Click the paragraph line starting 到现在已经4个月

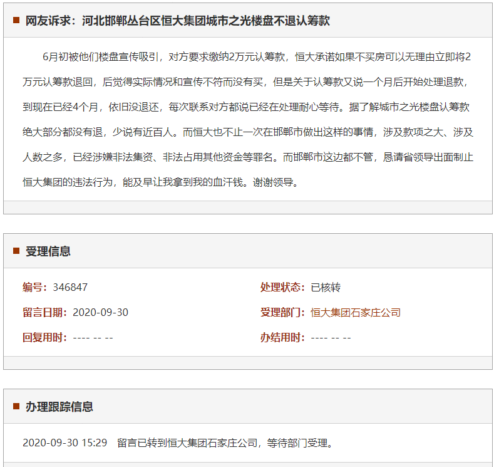245,107
